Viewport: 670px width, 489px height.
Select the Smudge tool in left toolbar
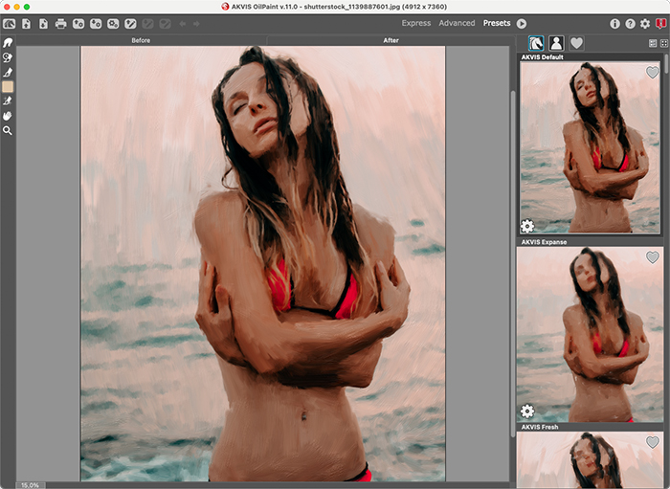[8, 42]
